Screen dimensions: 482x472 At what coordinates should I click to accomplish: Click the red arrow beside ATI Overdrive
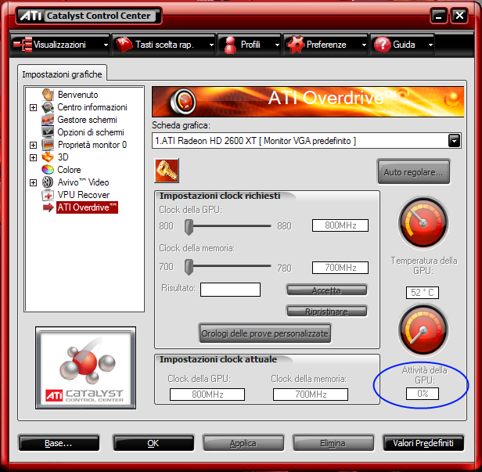pos(49,207)
